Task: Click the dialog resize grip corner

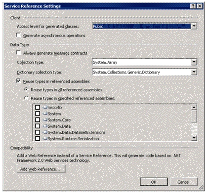Action: [x=201, y=187]
